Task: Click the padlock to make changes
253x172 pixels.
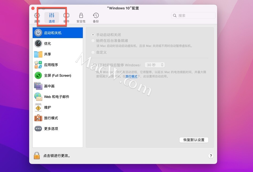Action: [37, 155]
